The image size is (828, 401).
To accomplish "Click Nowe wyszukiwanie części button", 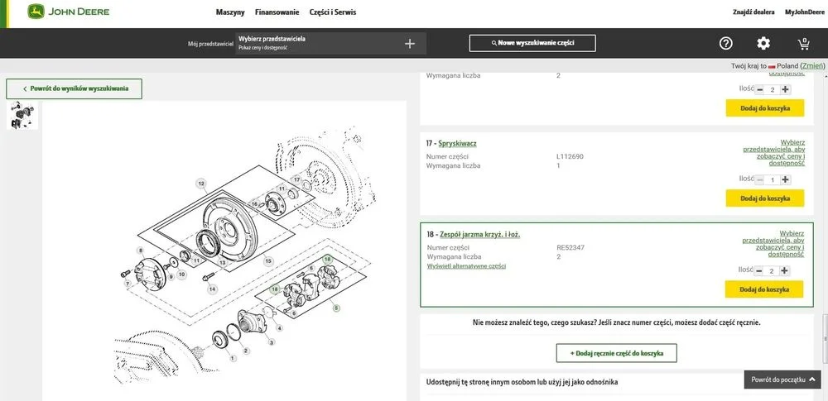I will coord(532,43).
